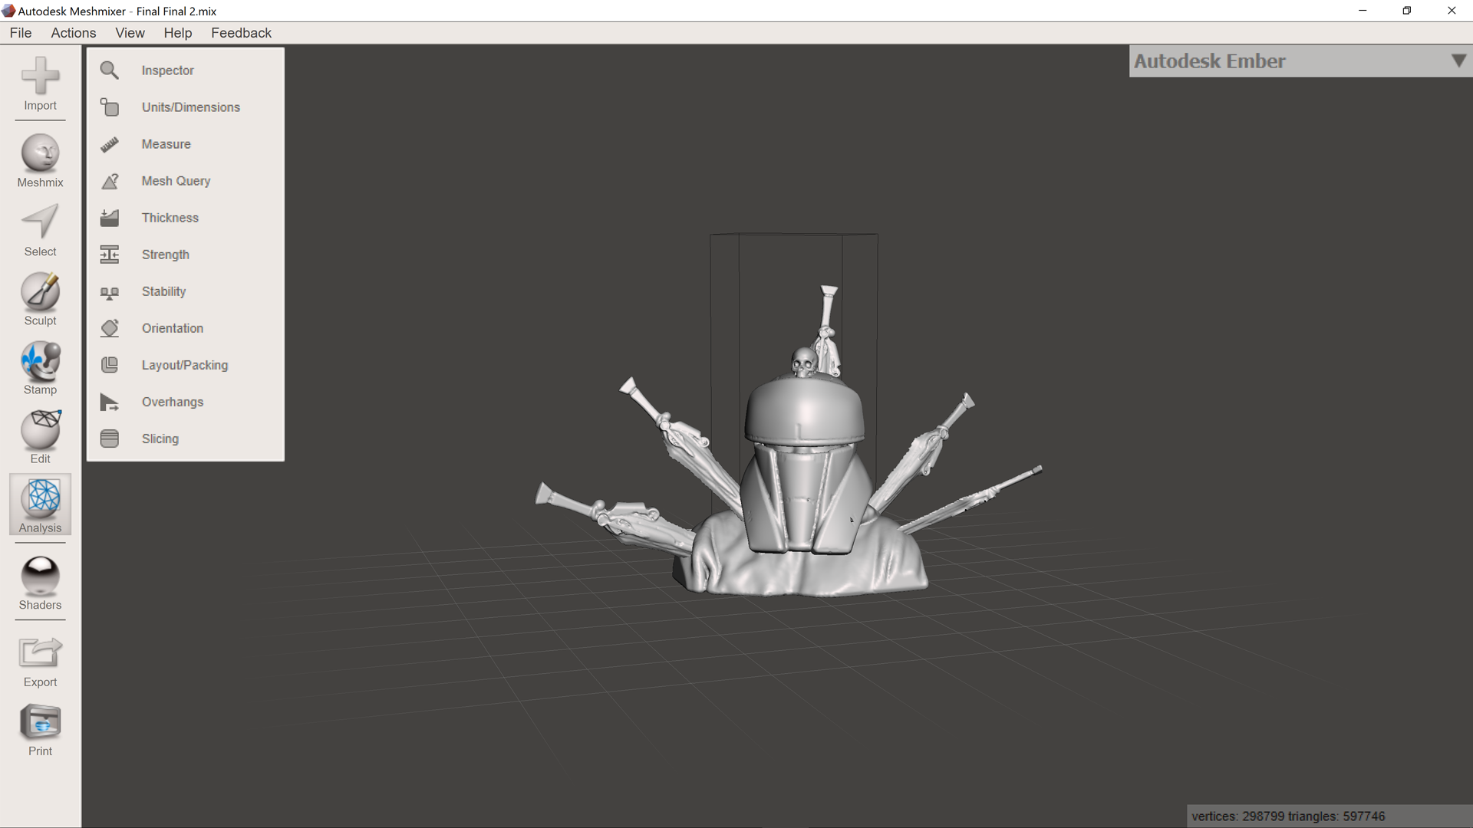This screenshot has height=828, width=1473.
Task: Click the Measure ruler icon
Action: click(x=110, y=144)
